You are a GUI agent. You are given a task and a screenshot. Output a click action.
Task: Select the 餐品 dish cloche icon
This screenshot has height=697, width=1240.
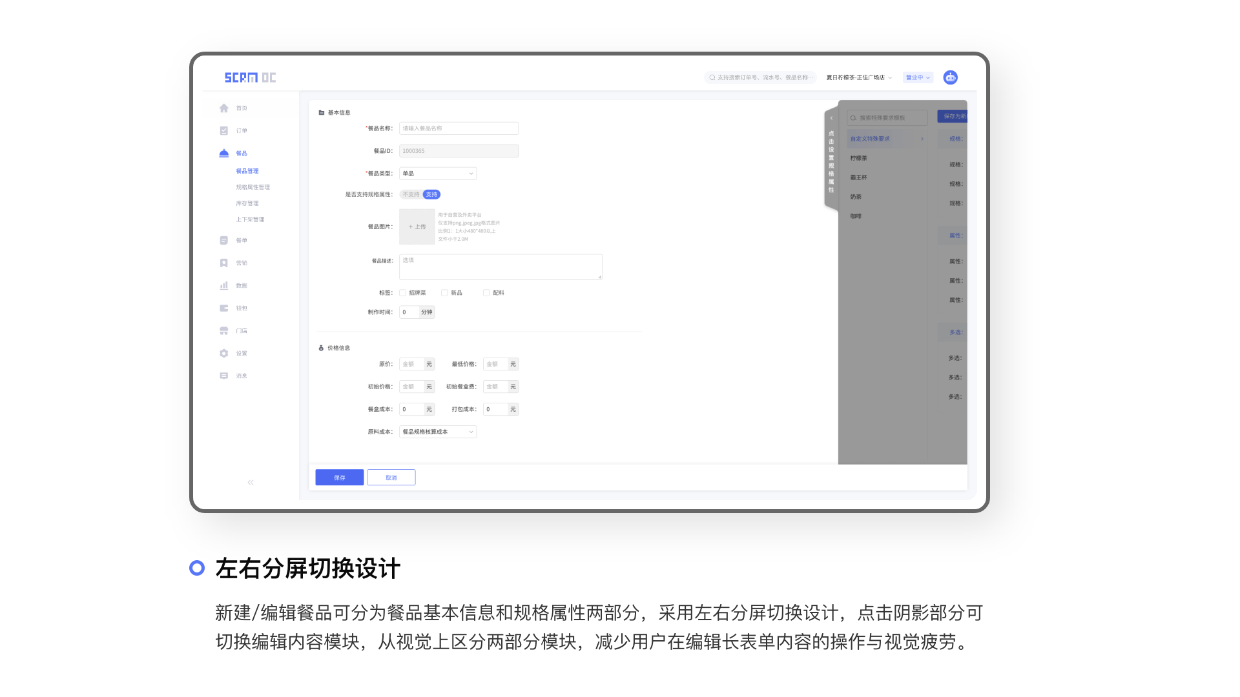coord(224,154)
